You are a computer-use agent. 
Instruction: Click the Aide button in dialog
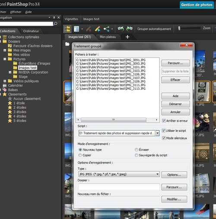coord(175,96)
